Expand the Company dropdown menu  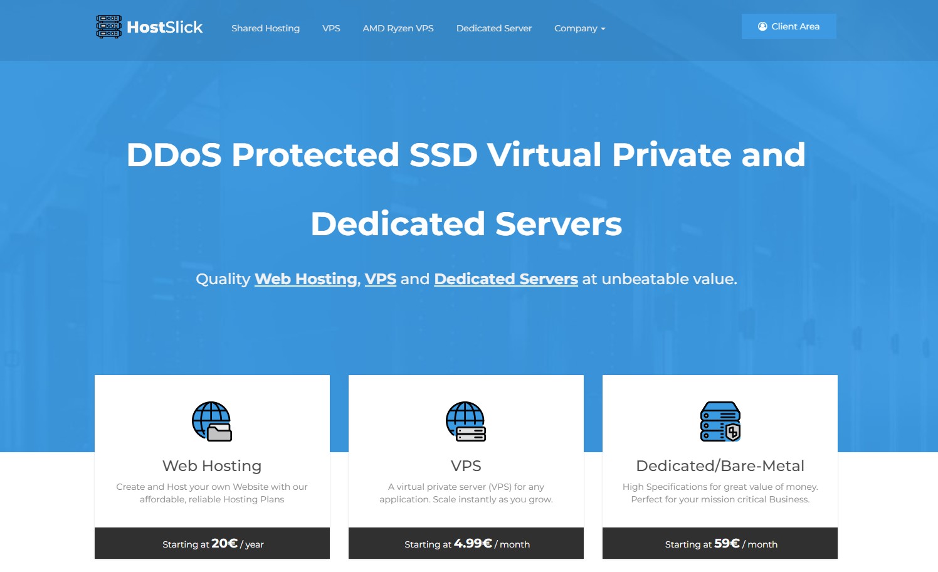tap(579, 28)
